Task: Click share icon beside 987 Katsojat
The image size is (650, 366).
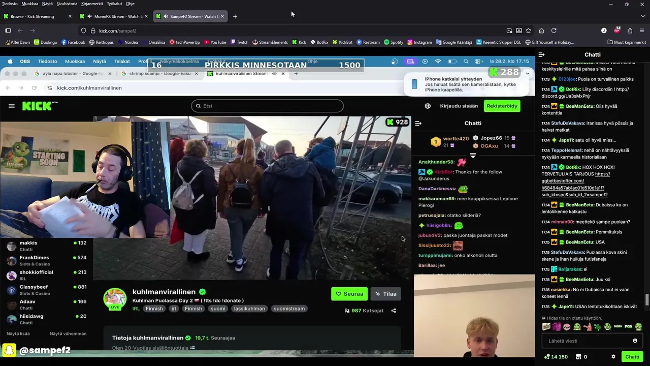Action: pos(394,311)
